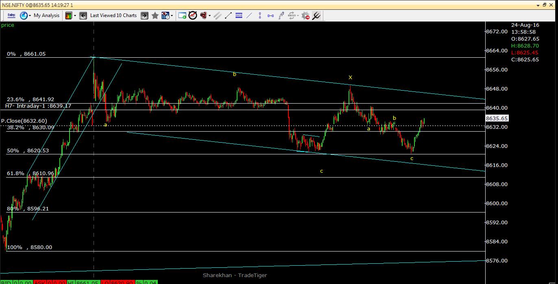
Task: Click the H:8628.70 high value
Action: (525, 46)
